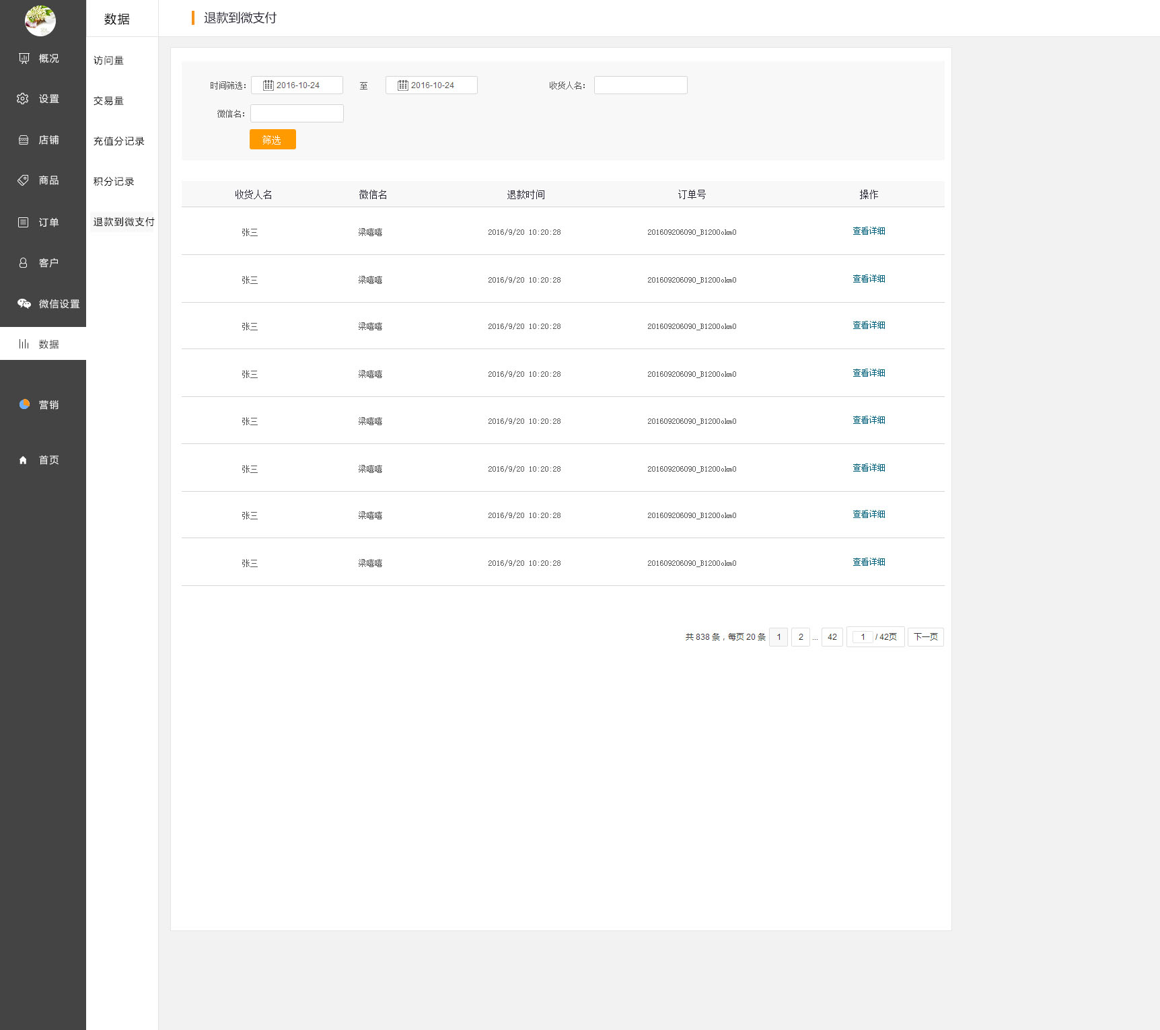Click the profile avatar image
The width and height of the screenshot is (1160, 1030).
point(40,21)
